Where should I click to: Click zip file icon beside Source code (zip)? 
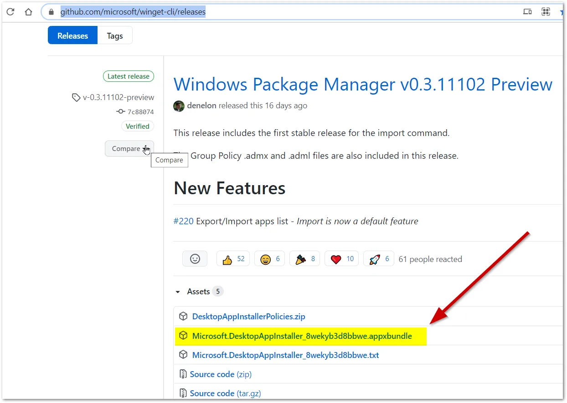tap(183, 374)
